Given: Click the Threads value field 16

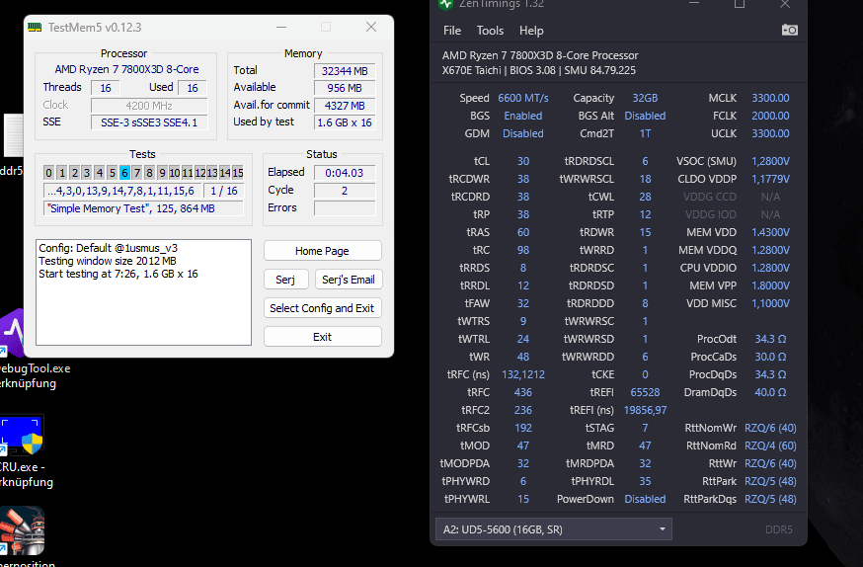Looking at the screenshot, I should click(106, 88).
